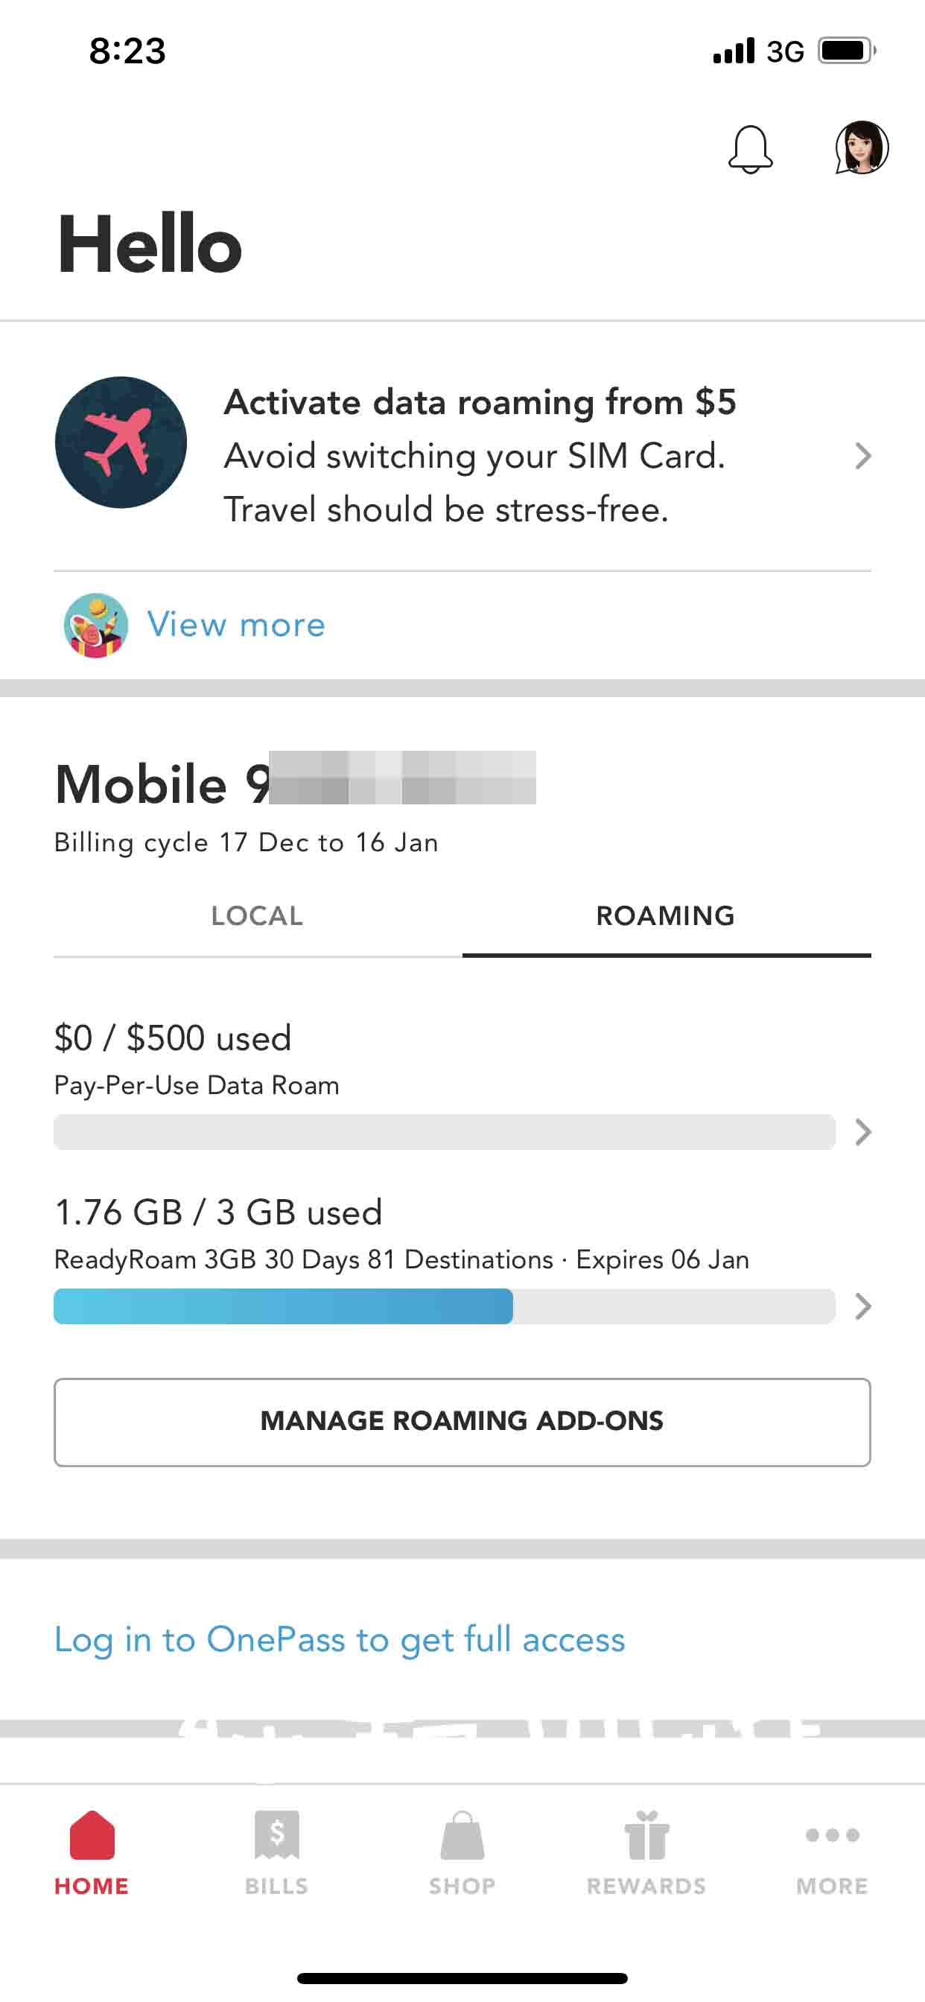The image size is (925, 2002).
Task: Tap the View more link
Action: coord(236,625)
